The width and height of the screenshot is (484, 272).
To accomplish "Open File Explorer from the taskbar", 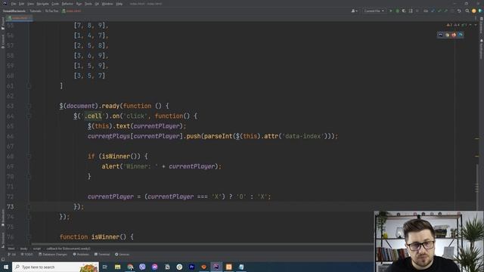I will 118,267.
